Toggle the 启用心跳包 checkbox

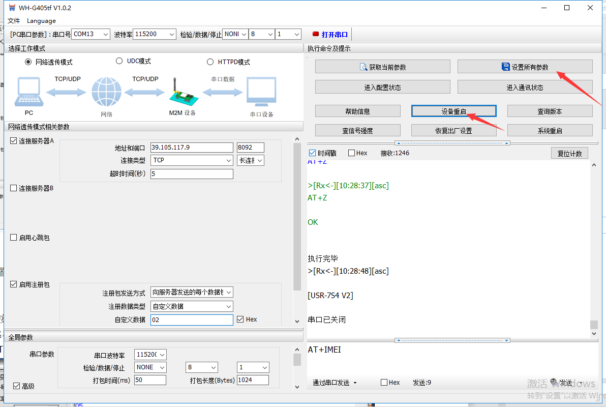pos(14,238)
